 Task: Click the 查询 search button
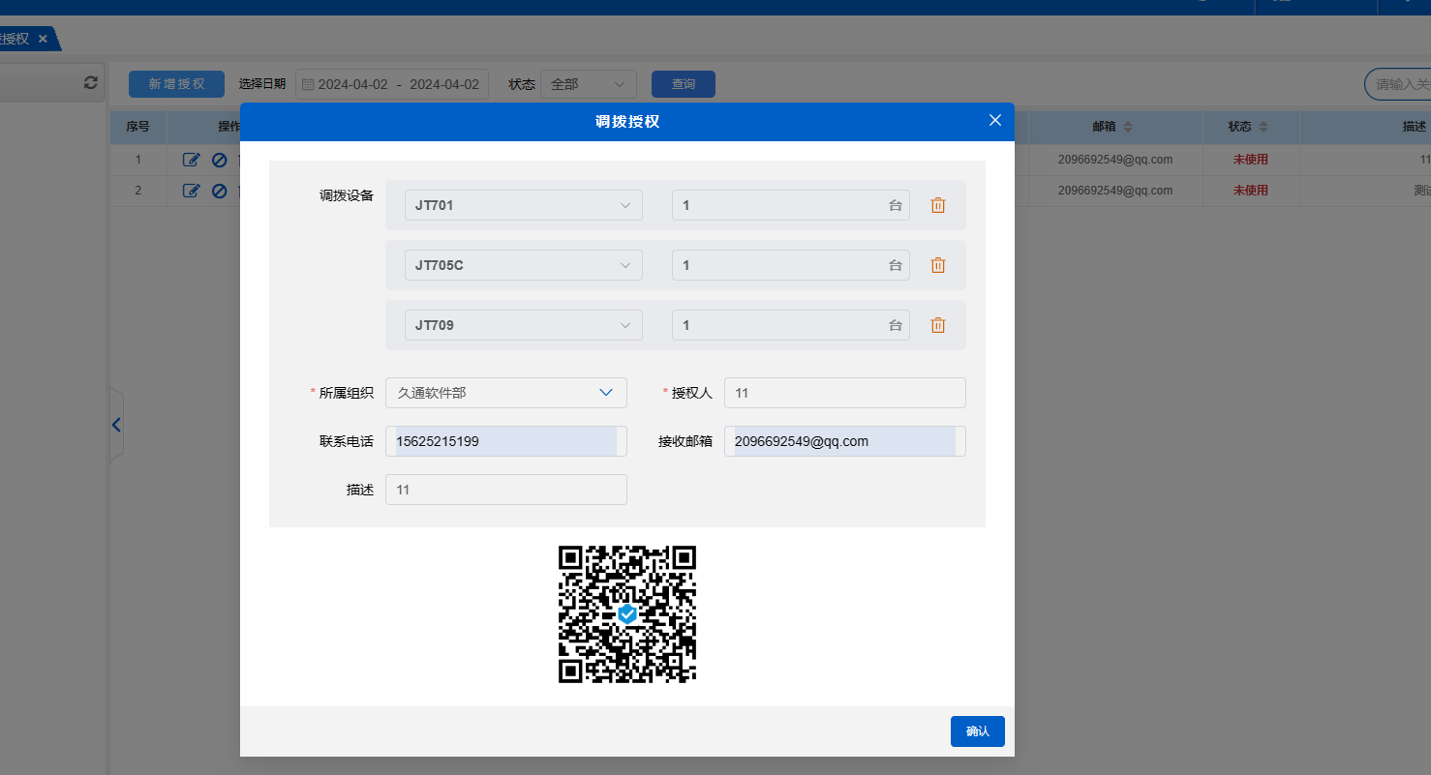(683, 84)
